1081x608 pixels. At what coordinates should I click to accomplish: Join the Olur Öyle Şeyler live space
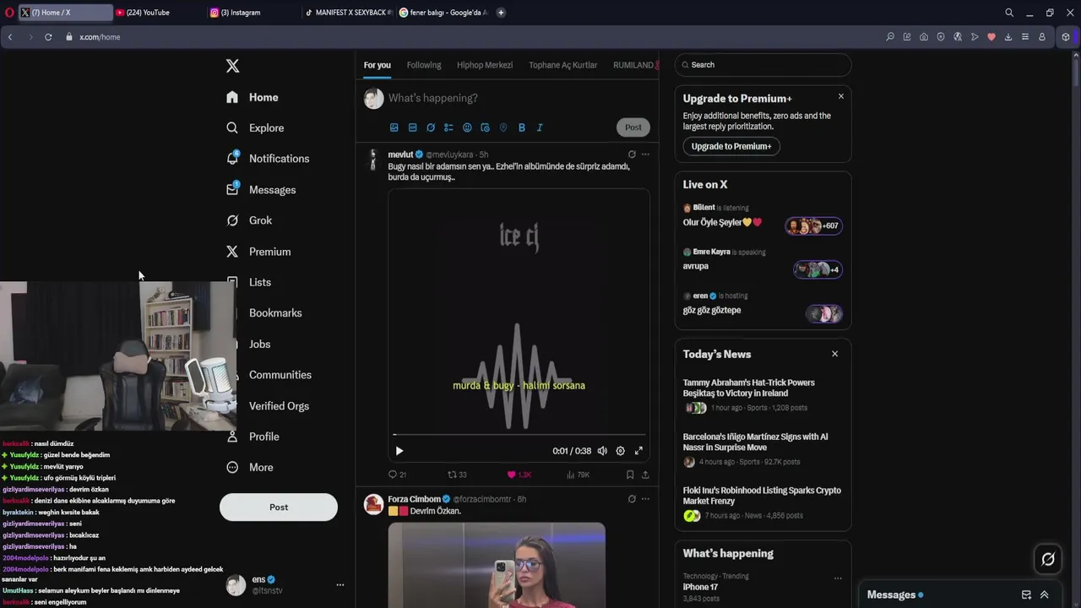[763, 218]
